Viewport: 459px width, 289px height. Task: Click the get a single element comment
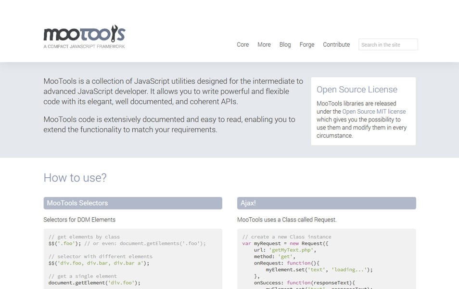click(83, 276)
